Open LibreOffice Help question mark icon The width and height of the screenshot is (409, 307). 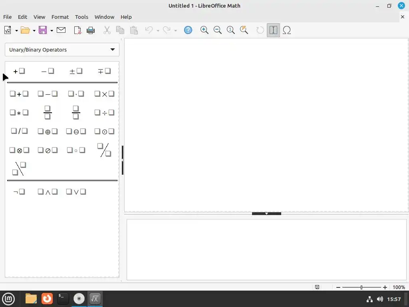coord(188,30)
